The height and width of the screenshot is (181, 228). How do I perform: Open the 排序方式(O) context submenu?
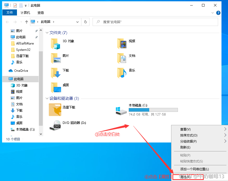coord(199,135)
